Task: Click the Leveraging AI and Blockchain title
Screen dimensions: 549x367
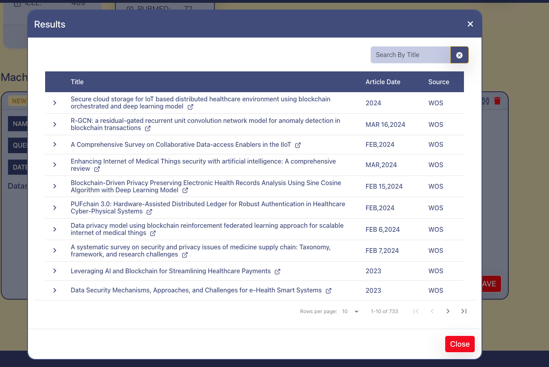Action: 170,271
